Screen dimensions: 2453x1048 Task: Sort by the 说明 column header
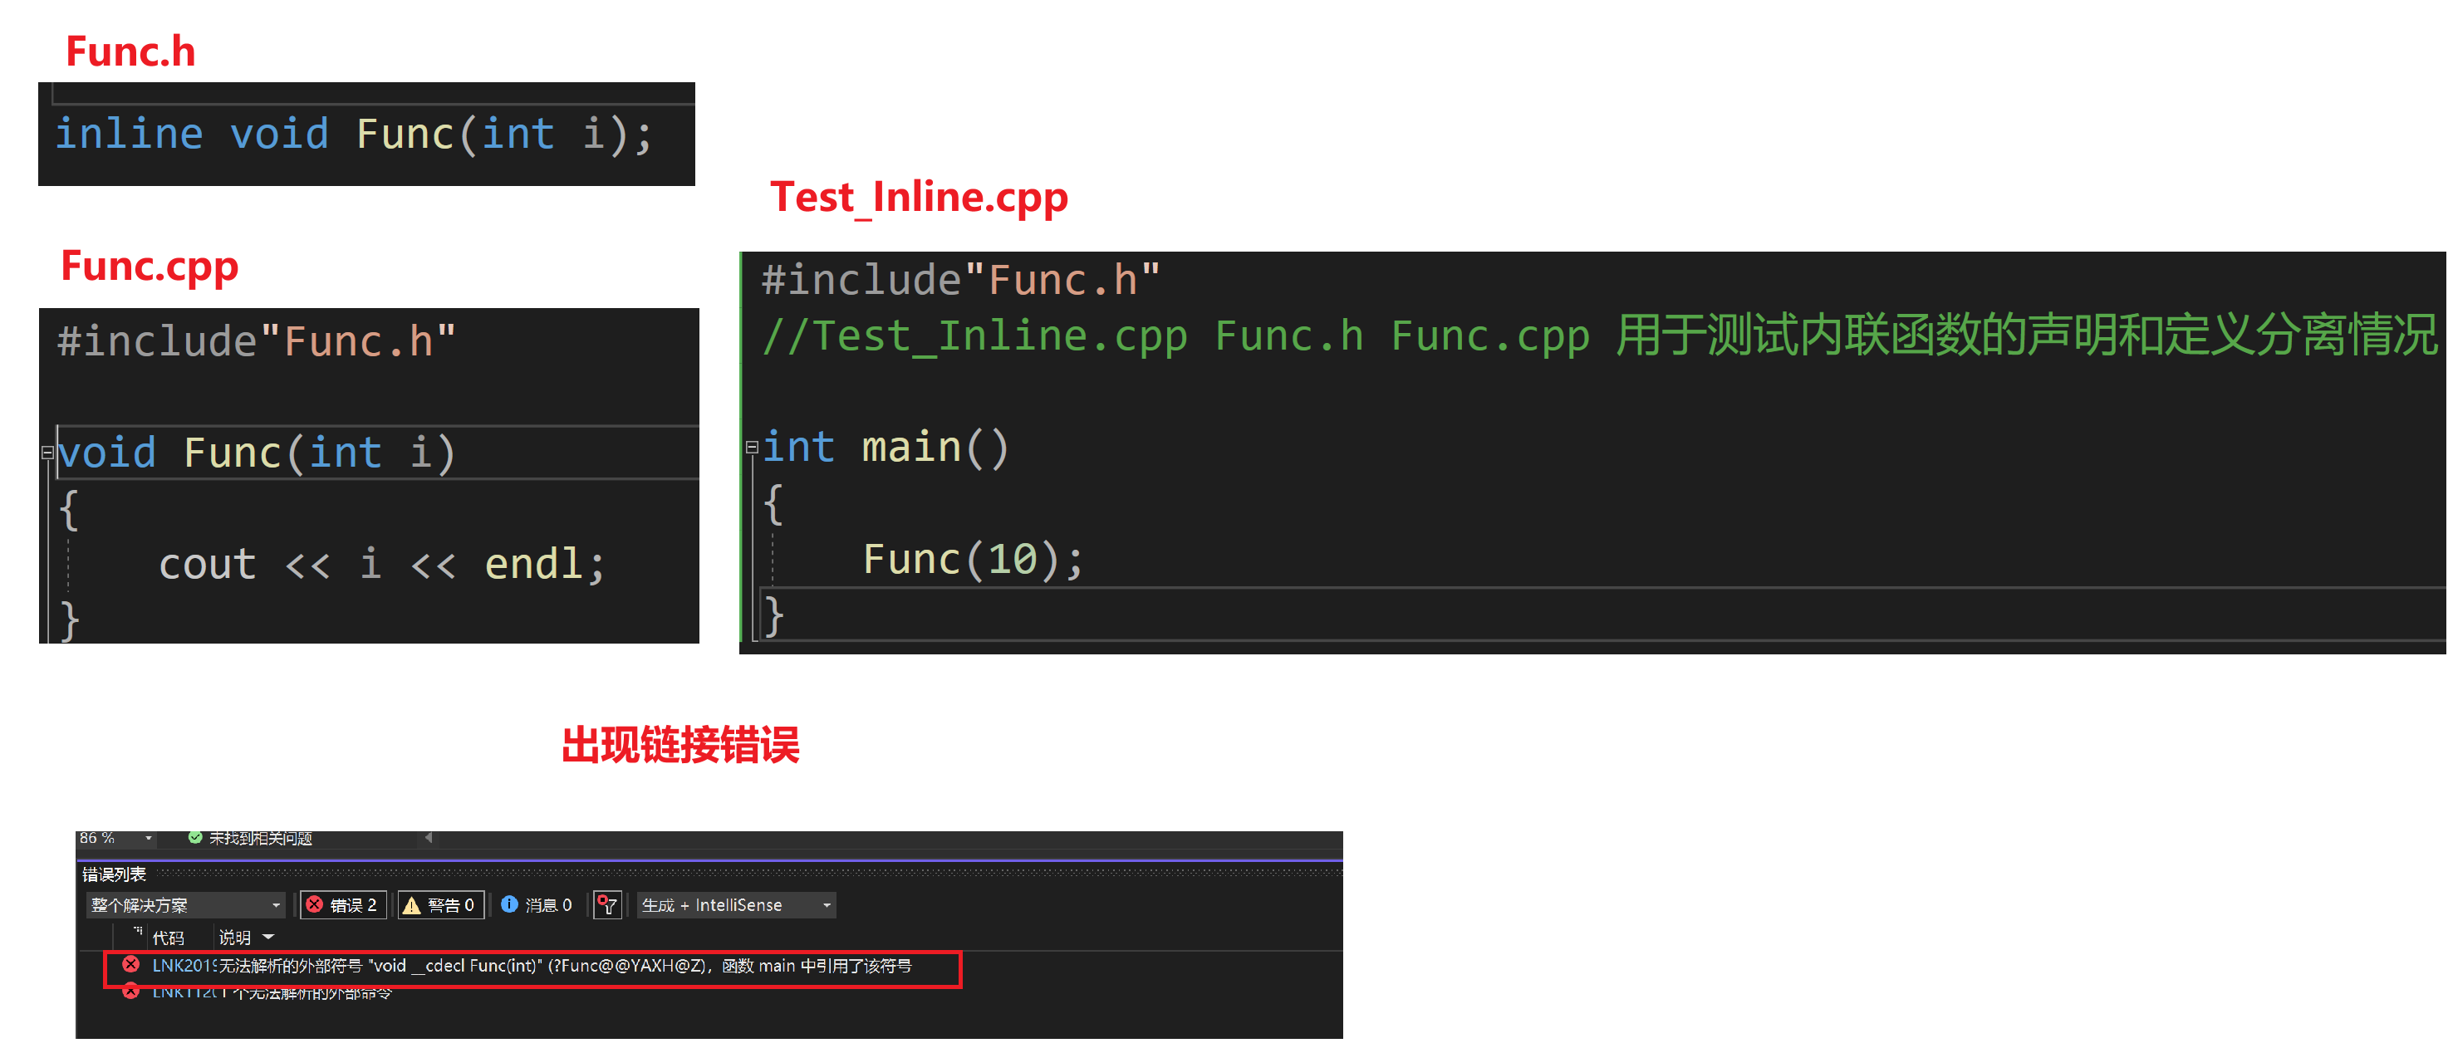point(234,938)
